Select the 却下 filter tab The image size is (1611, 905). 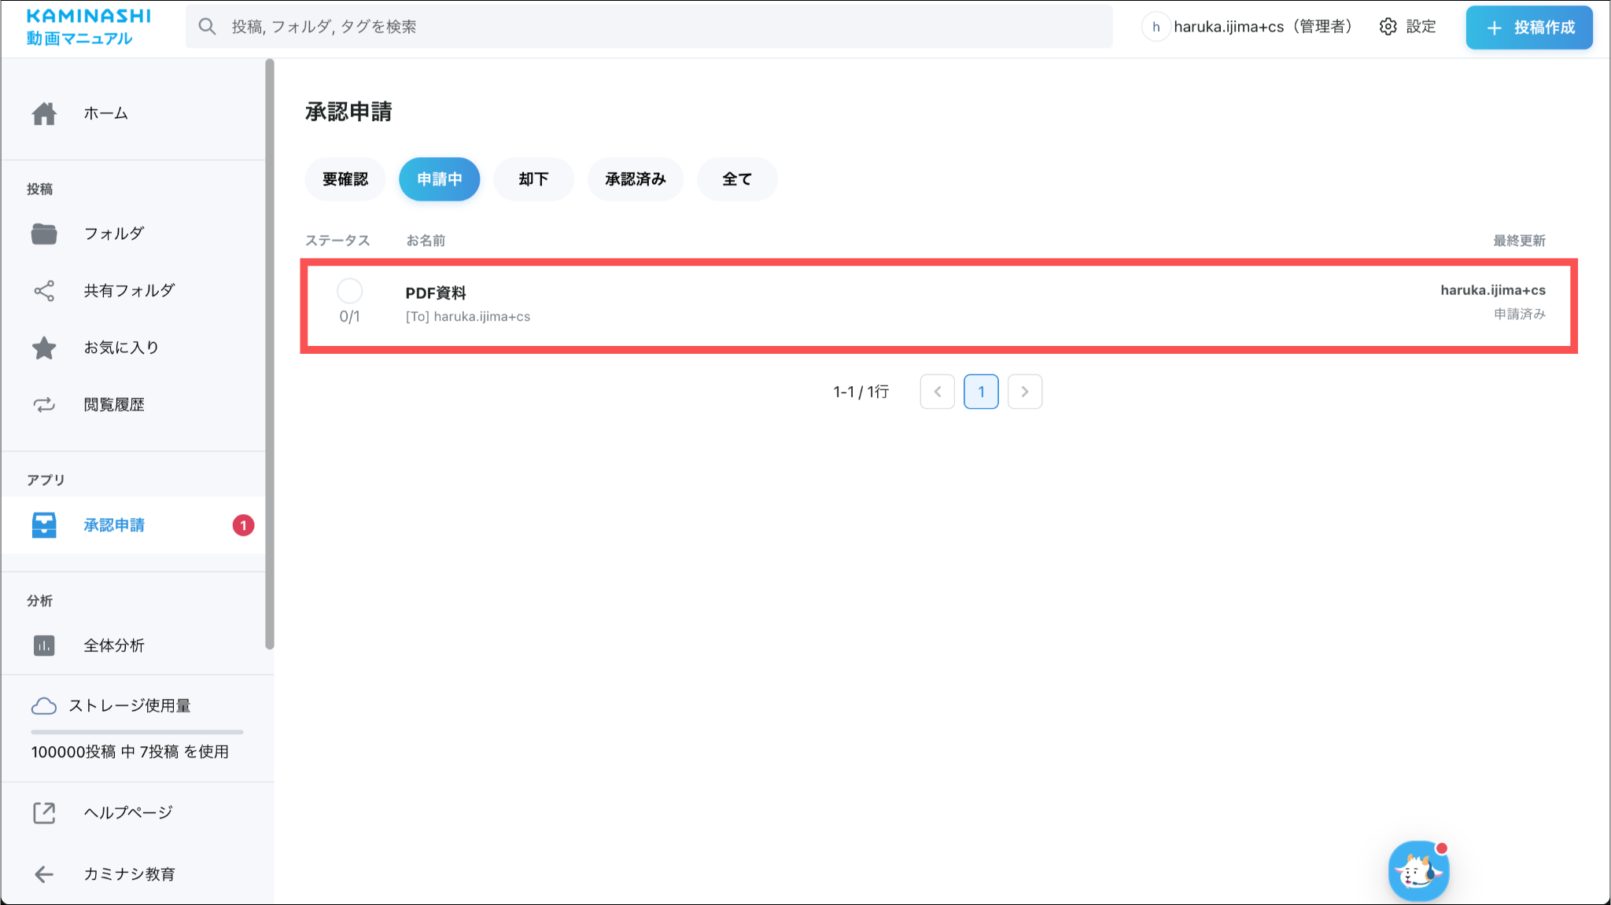tap(533, 179)
